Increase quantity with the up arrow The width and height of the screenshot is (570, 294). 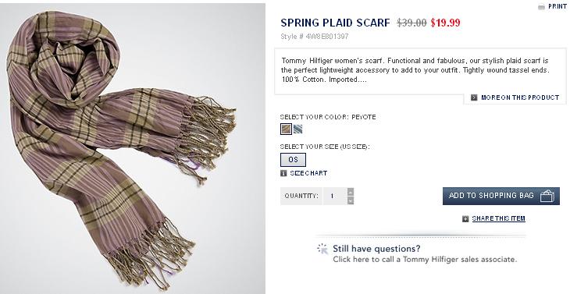[x=351, y=192]
